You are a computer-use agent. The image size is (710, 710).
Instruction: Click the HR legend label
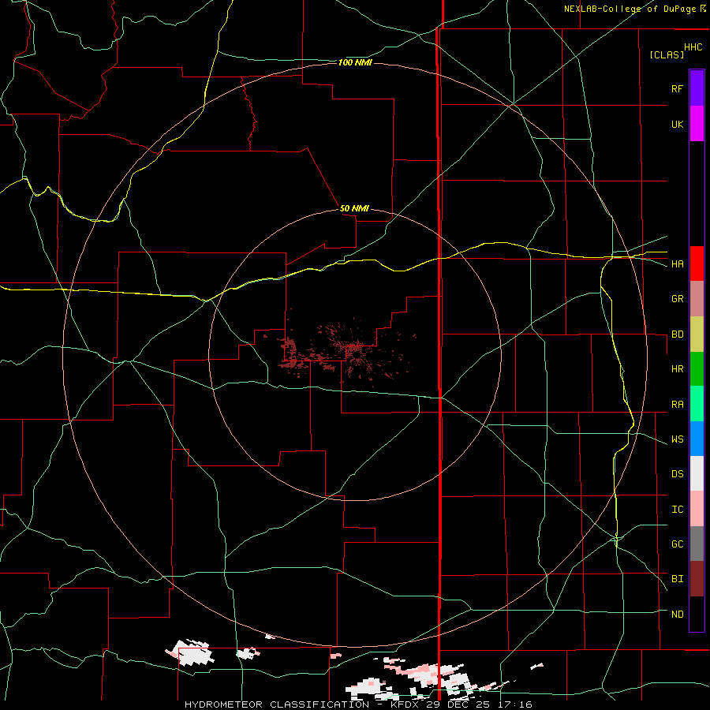pos(677,369)
